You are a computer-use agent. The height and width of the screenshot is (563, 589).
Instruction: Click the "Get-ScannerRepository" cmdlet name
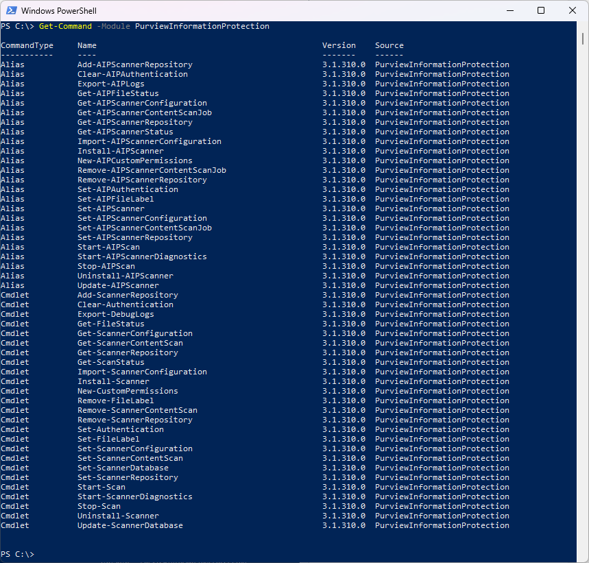tap(128, 352)
